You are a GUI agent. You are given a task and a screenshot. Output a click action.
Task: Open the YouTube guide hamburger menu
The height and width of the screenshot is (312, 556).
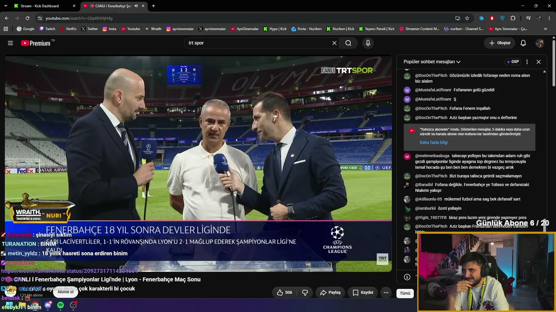(x=10, y=43)
